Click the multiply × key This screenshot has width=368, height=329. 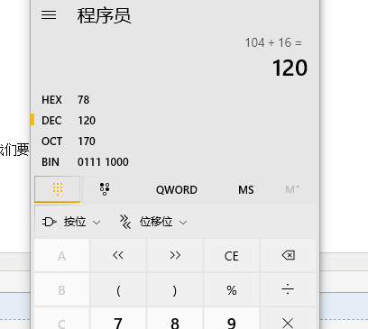[x=289, y=318]
